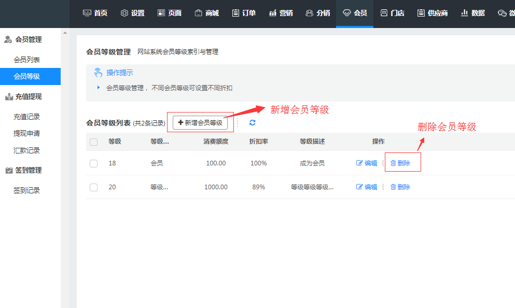The height and width of the screenshot is (308, 515).
Task: Go to the 页面 tab
Action: (x=170, y=13)
